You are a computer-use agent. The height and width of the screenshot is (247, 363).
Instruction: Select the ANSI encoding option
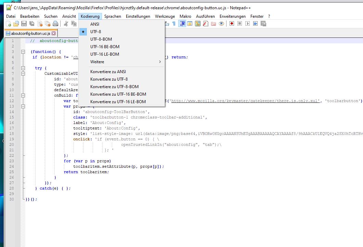coord(95,24)
